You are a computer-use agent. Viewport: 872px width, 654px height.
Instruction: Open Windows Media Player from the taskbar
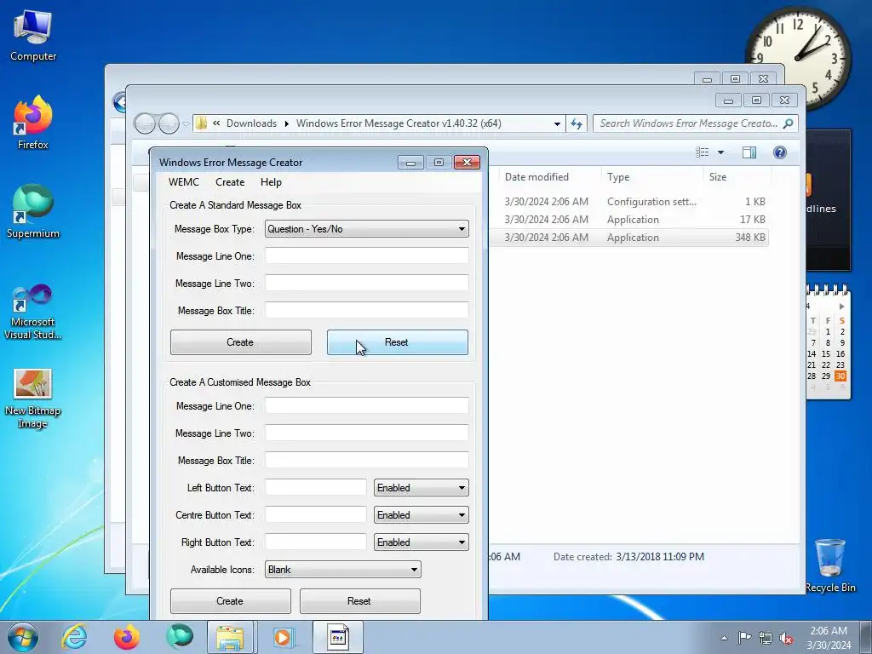tap(283, 637)
